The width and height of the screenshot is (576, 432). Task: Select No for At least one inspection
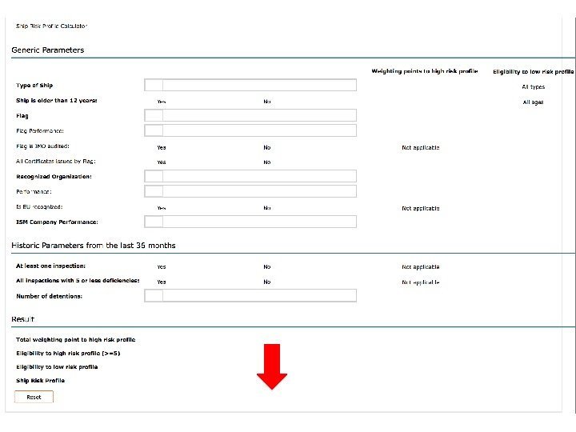tap(267, 266)
